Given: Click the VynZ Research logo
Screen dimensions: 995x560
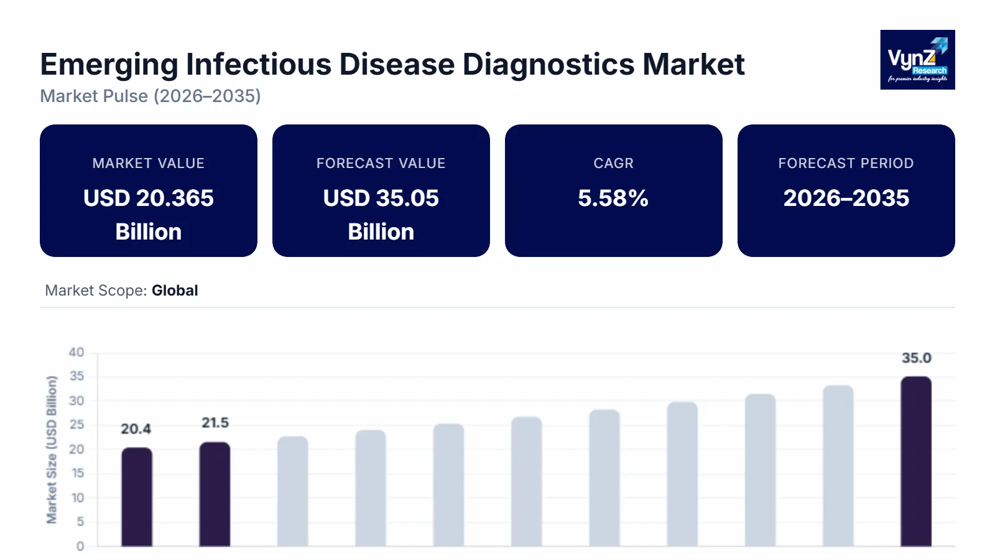Looking at the screenshot, I should (917, 60).
